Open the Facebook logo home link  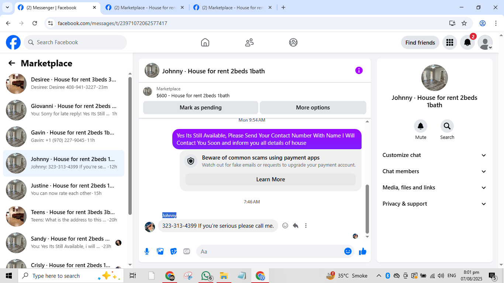tap(13, 42)
